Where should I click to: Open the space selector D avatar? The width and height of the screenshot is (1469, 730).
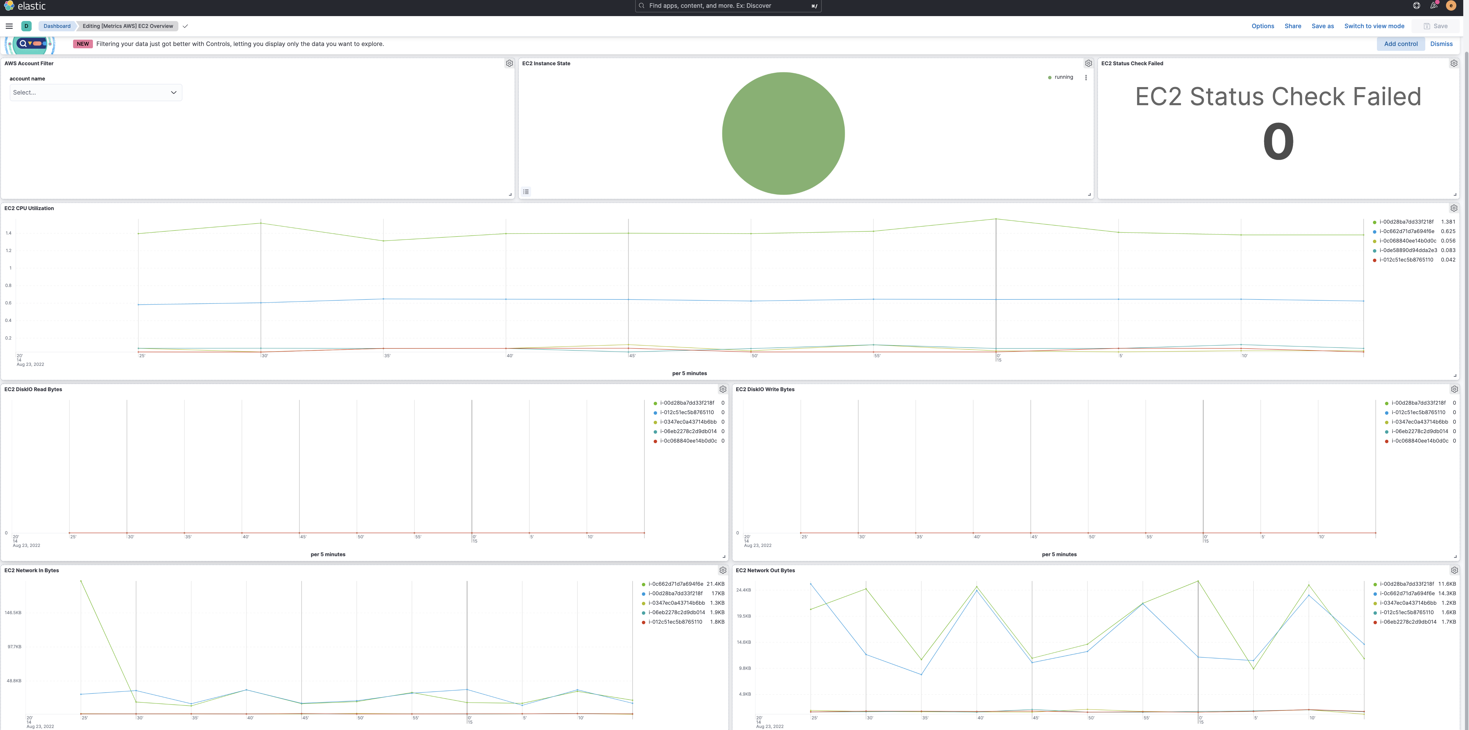pyautogui.click(x=26, y=26)
